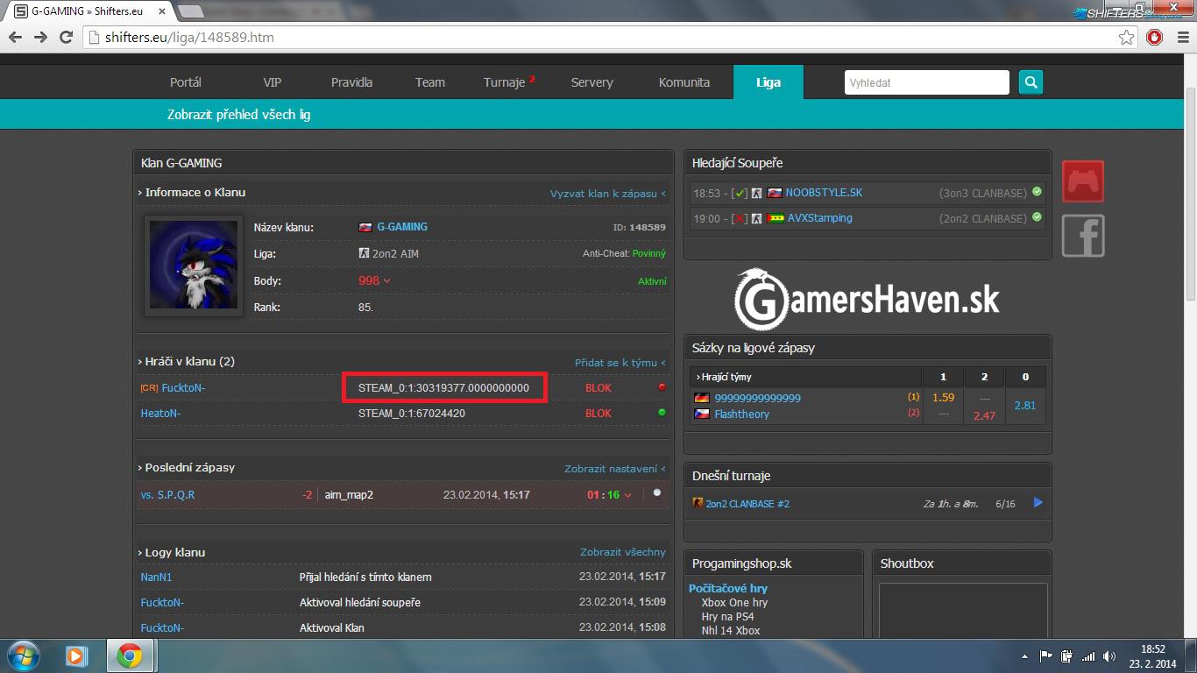
Task: Open AVXStamping clan link
Action: tap(819, 217)
